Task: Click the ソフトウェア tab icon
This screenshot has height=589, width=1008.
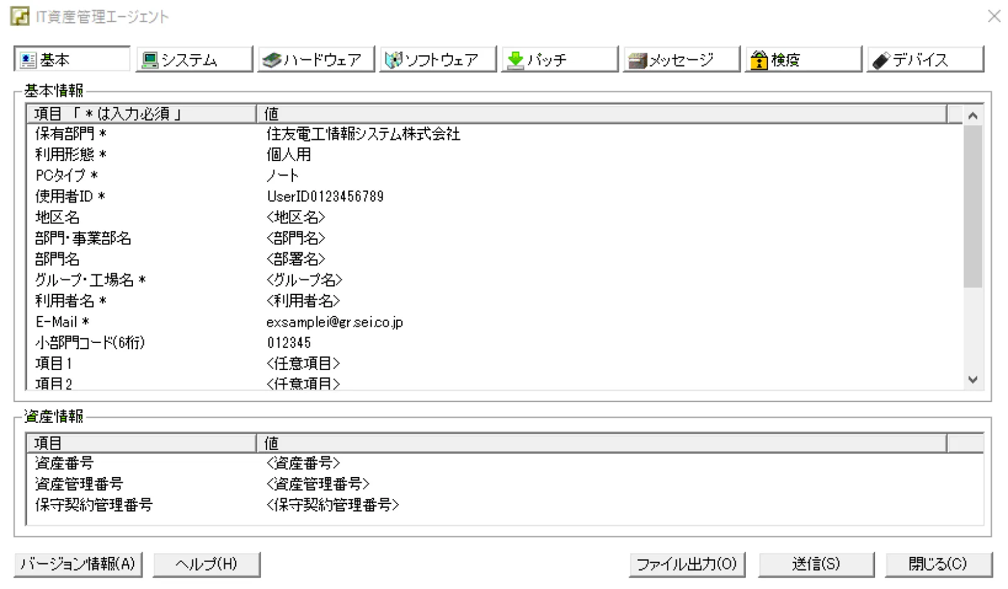Action: pos(394,60)
